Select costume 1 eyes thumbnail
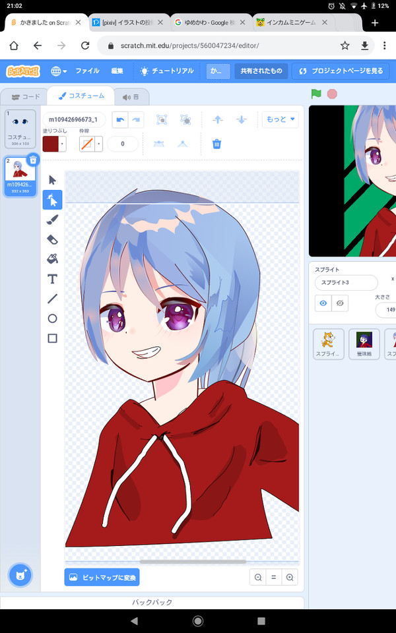 (20, 129)
